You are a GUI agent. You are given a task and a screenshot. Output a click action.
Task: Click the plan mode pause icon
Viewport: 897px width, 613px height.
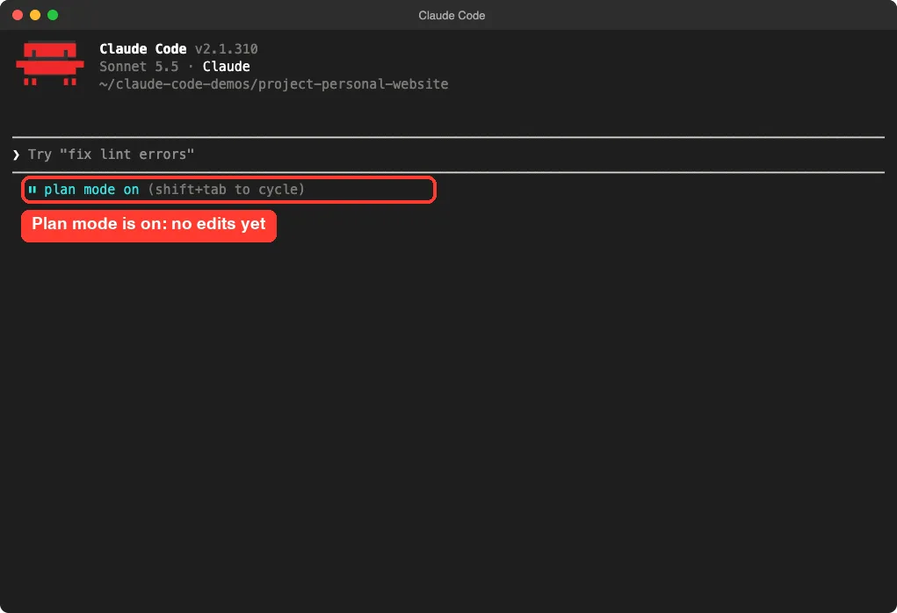point(32,190)
